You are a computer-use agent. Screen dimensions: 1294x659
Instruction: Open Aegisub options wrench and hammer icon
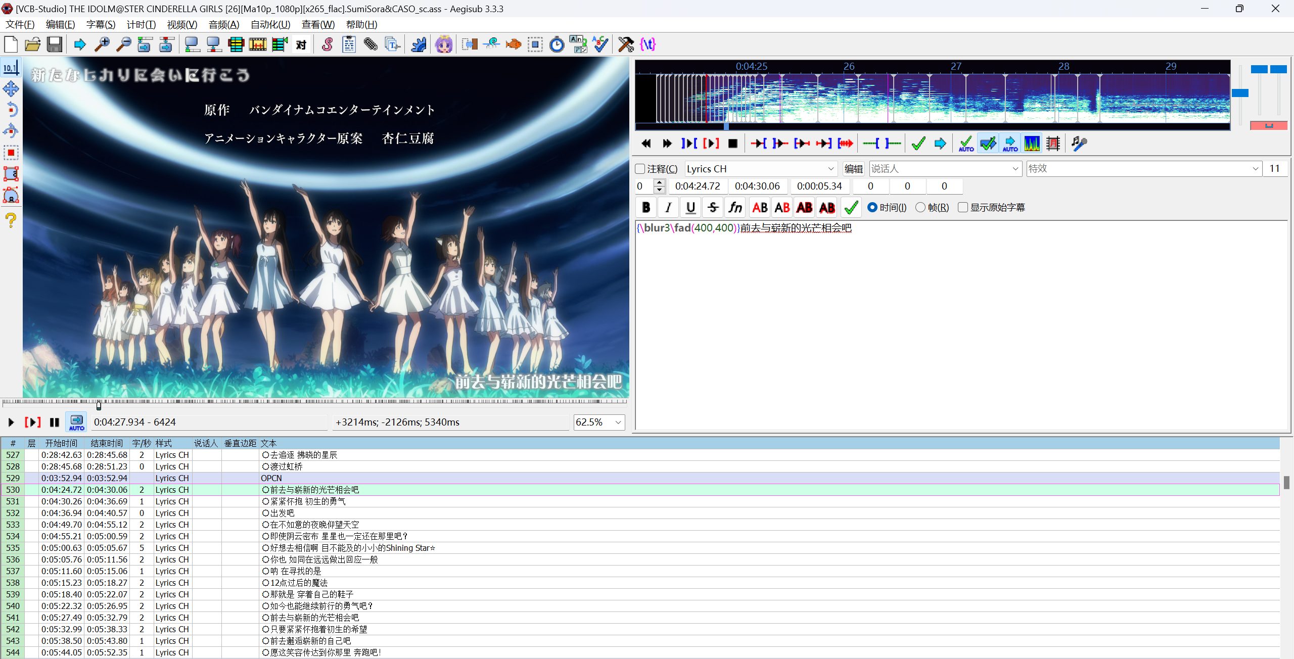tap(626, 44)
